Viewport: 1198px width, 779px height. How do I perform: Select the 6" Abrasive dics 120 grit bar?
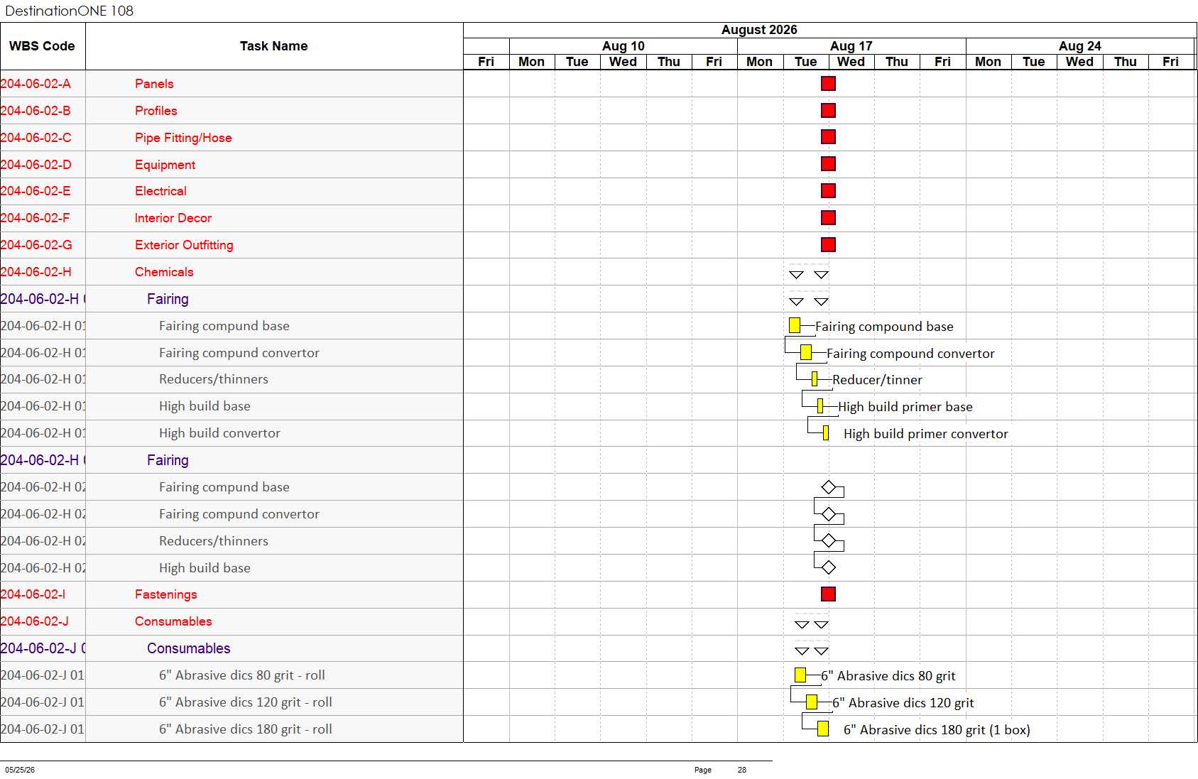click(x=812, y=702)
